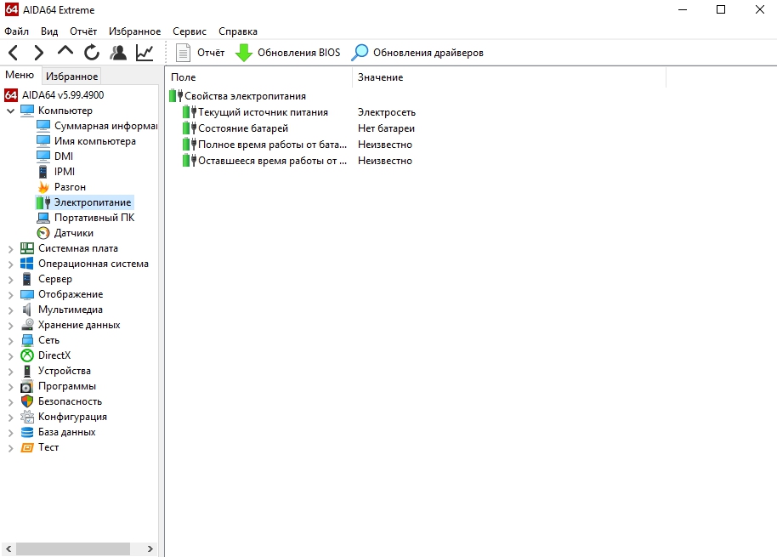Expand the Сеть node
Viewport: 777px width, 557px height.
[10, 340]
